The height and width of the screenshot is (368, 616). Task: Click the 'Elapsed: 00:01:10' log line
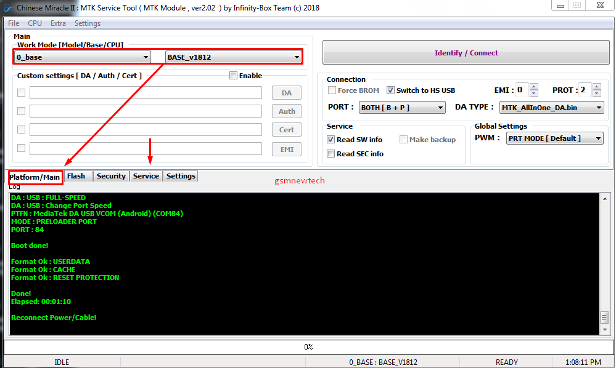(x=41, y=302)
